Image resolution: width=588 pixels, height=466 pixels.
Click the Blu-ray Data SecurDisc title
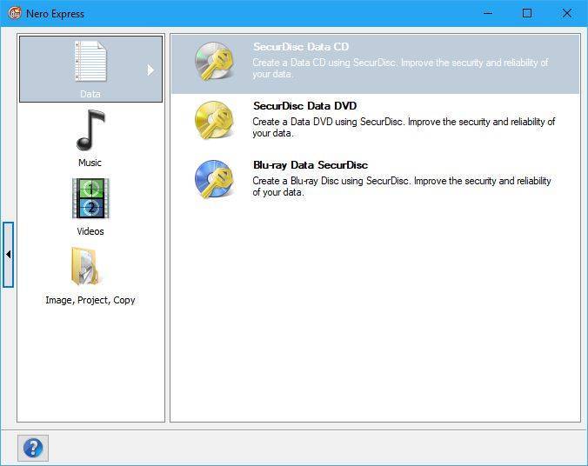311,165
